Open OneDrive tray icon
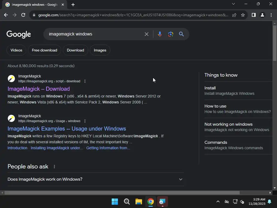This screenshot has width=277, height=208. click(227, 201)
